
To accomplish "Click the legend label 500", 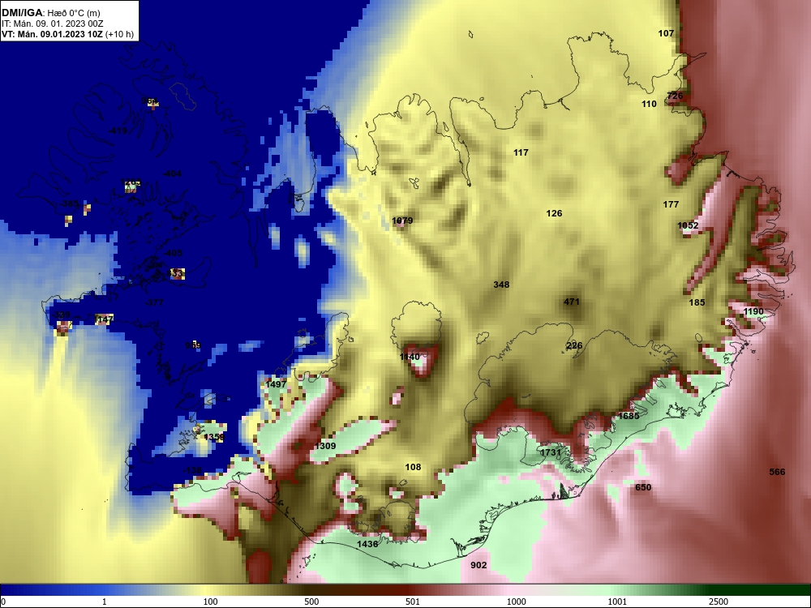I will pyautogui.click(x=311, y=602).
